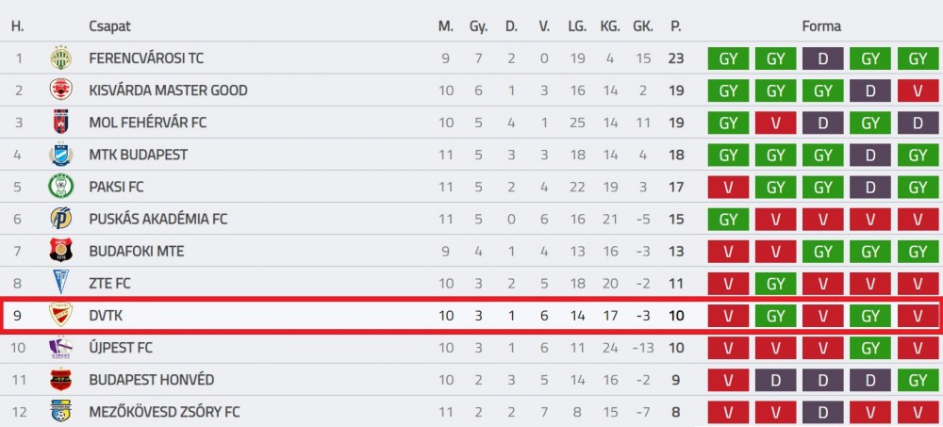This screenshot has height=427, width=943.
Task: Click the MOL Fehérvár FC crest
Action: [60, 123]
